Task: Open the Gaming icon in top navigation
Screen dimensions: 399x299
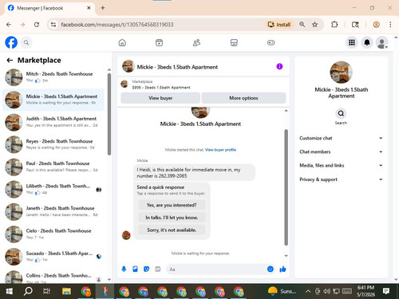Action: tap(271, 42)
